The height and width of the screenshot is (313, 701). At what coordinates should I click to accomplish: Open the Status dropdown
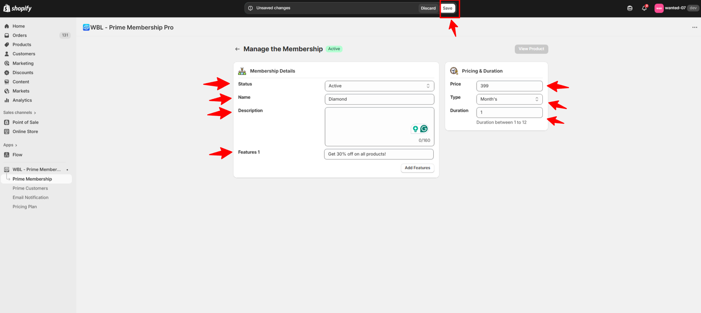(379, 86)
